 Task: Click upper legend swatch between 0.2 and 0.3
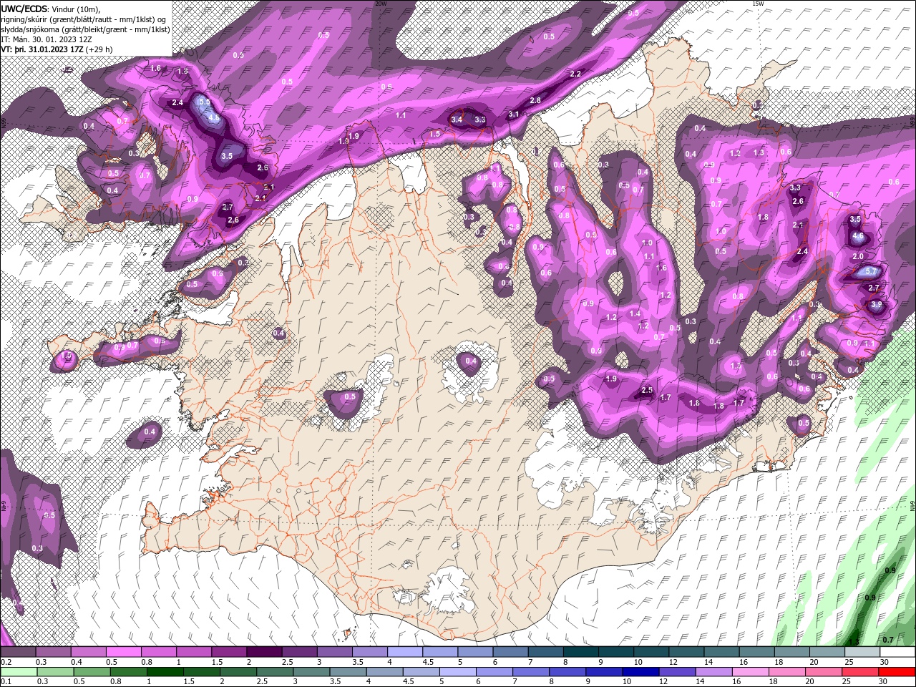(x=18, y=652)
